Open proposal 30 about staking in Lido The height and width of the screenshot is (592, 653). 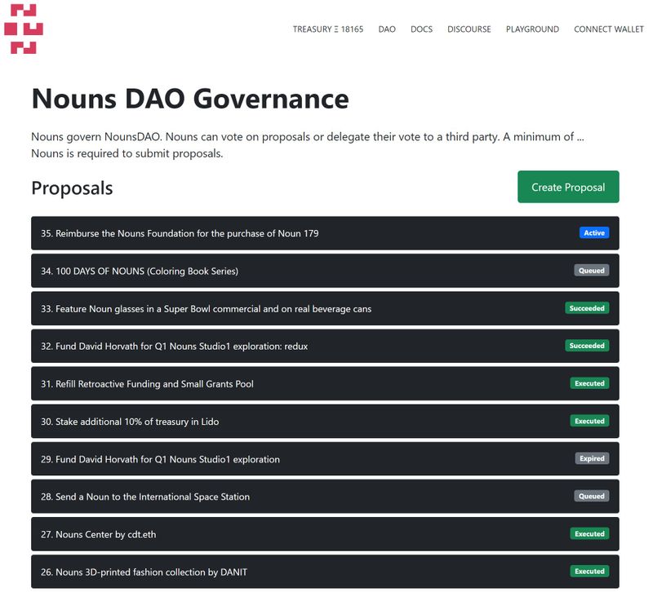pyautogui.click(x=137, y=422)
